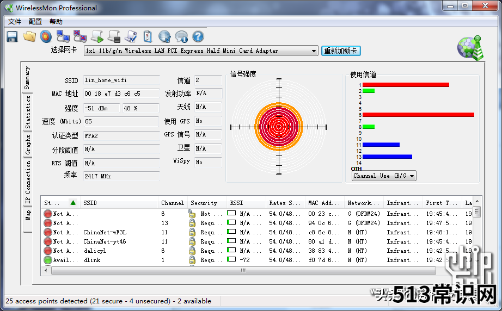502x311 pixels.
Task: Switch to the IP Connection side tab
Action: click(28, 182)
